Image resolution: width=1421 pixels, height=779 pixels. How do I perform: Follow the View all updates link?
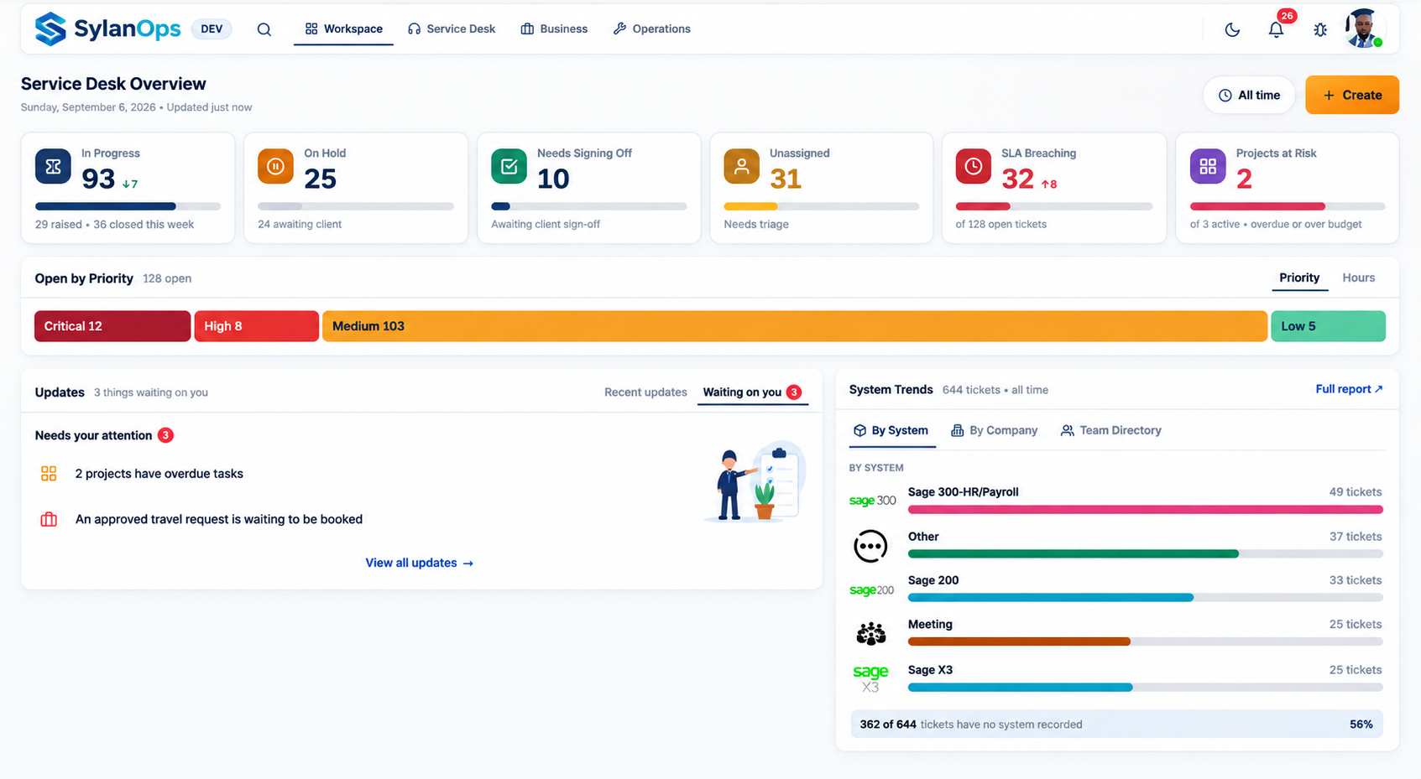[x=420, y=563]
